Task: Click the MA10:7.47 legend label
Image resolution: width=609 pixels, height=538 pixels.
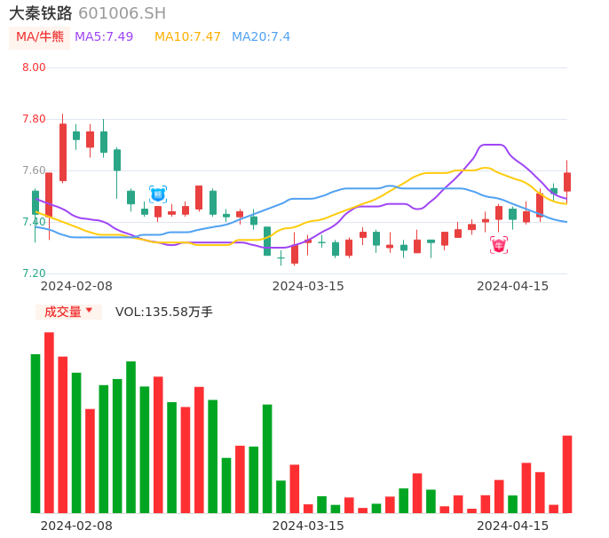Action: (187, 37)
